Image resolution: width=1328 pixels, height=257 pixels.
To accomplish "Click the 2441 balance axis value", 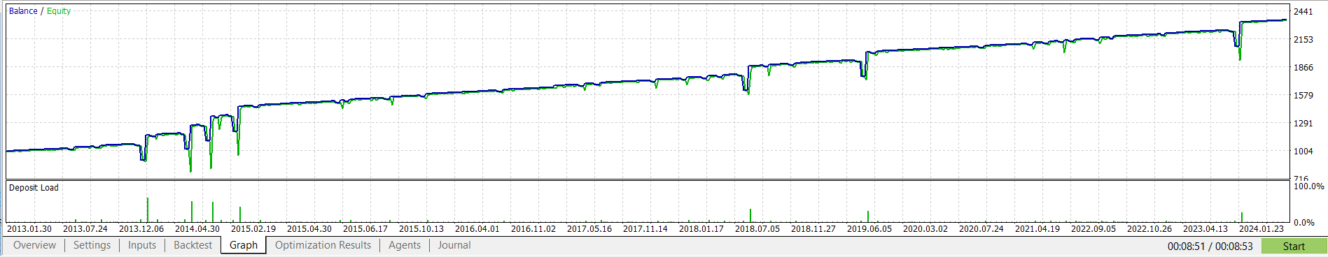I will tap(1303, 12).
